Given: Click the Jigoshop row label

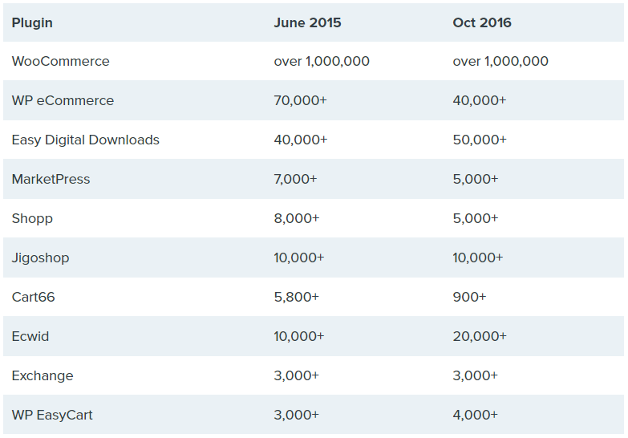Looking at the screenshot, I should click(40, 258).
